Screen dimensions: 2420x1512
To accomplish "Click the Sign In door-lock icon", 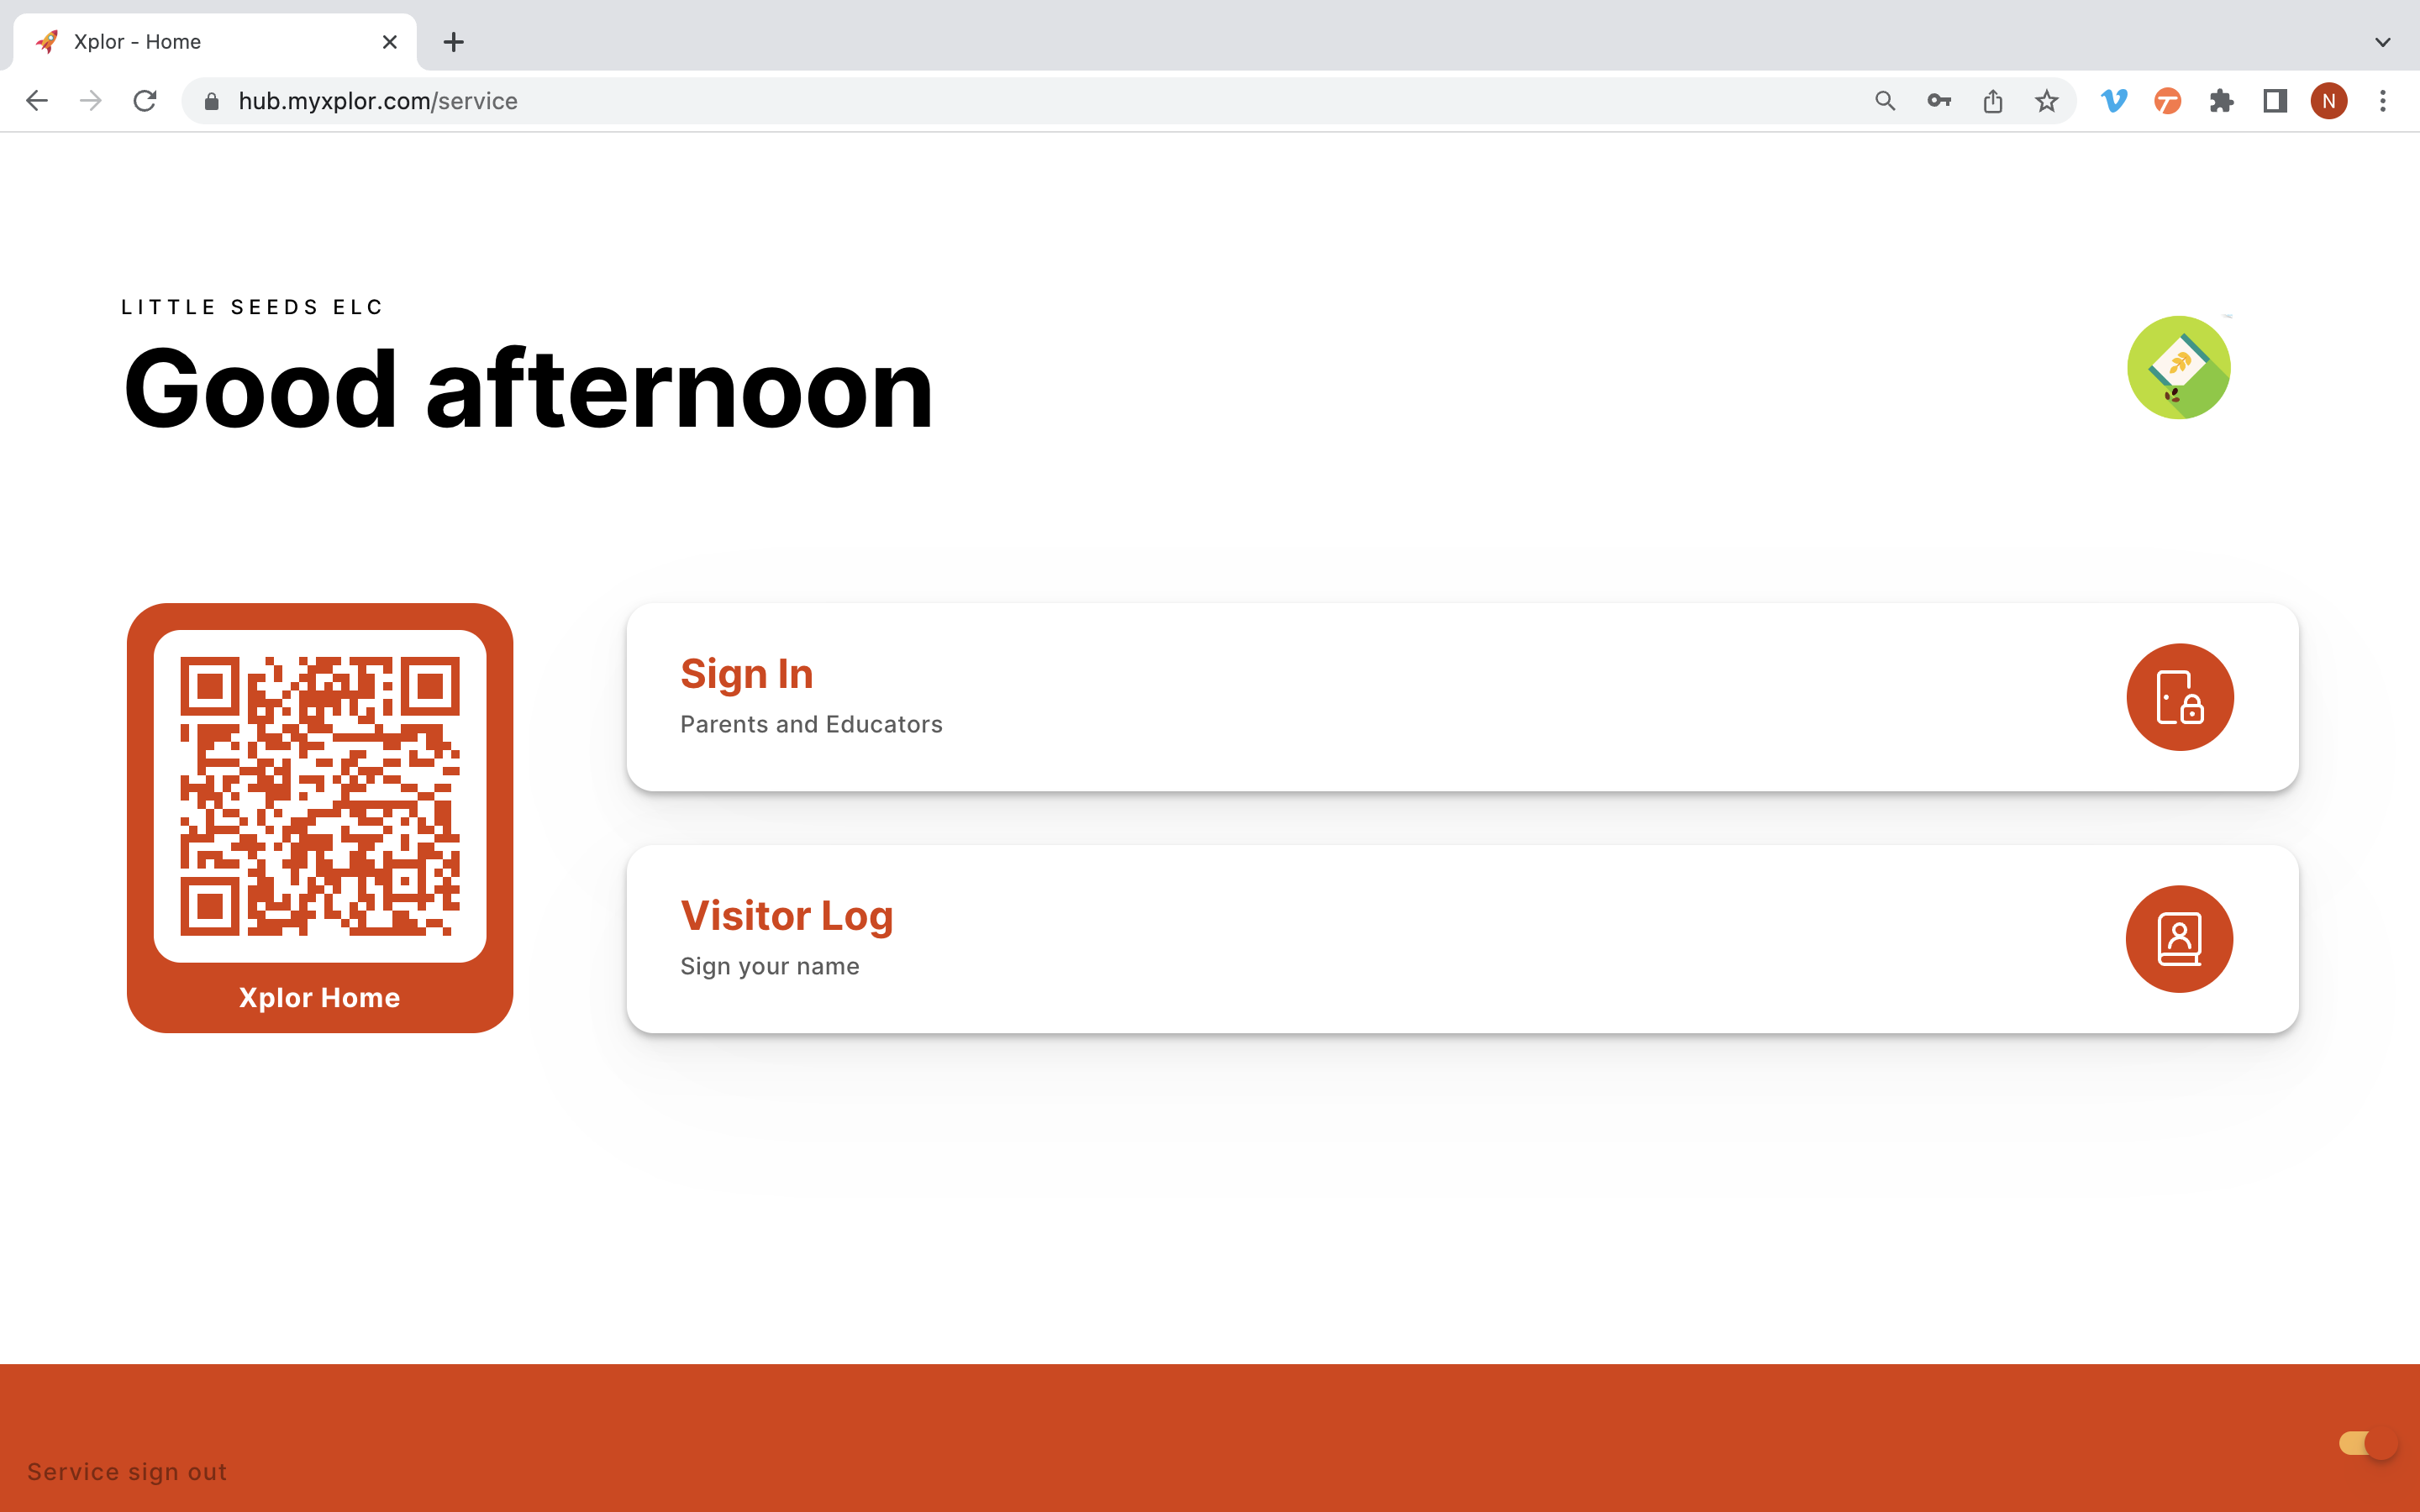I will click(x=2179, y=697).
